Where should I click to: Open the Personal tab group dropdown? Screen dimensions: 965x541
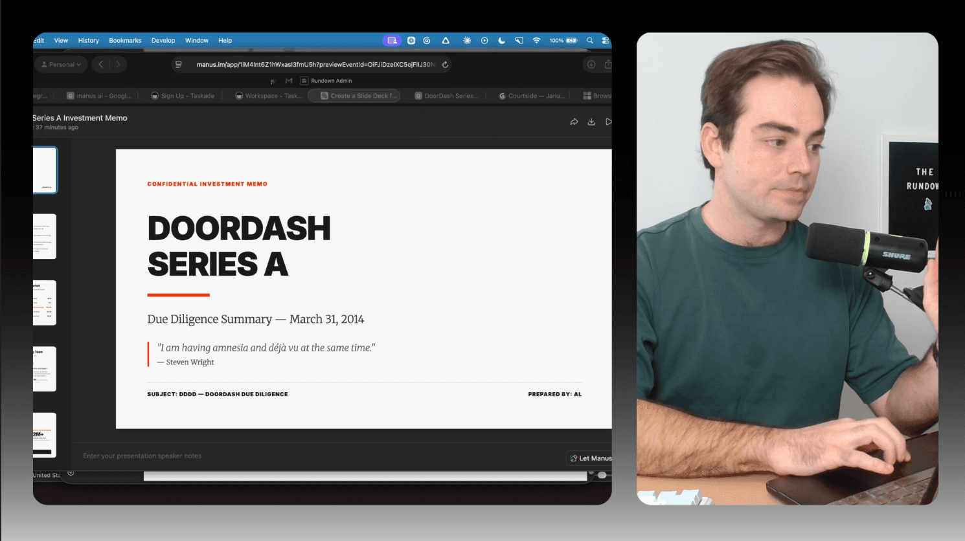[x=60, y=64]
